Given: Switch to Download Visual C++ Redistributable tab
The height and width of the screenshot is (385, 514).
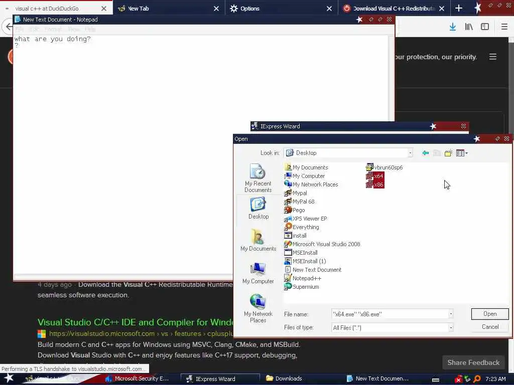Looking at the screenshot, I should pyautogui.click(x=394, y=9).
